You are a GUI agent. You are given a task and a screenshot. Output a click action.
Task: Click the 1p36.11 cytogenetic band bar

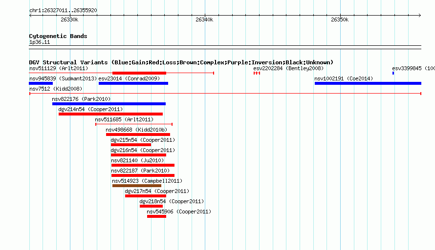point(225,47)
